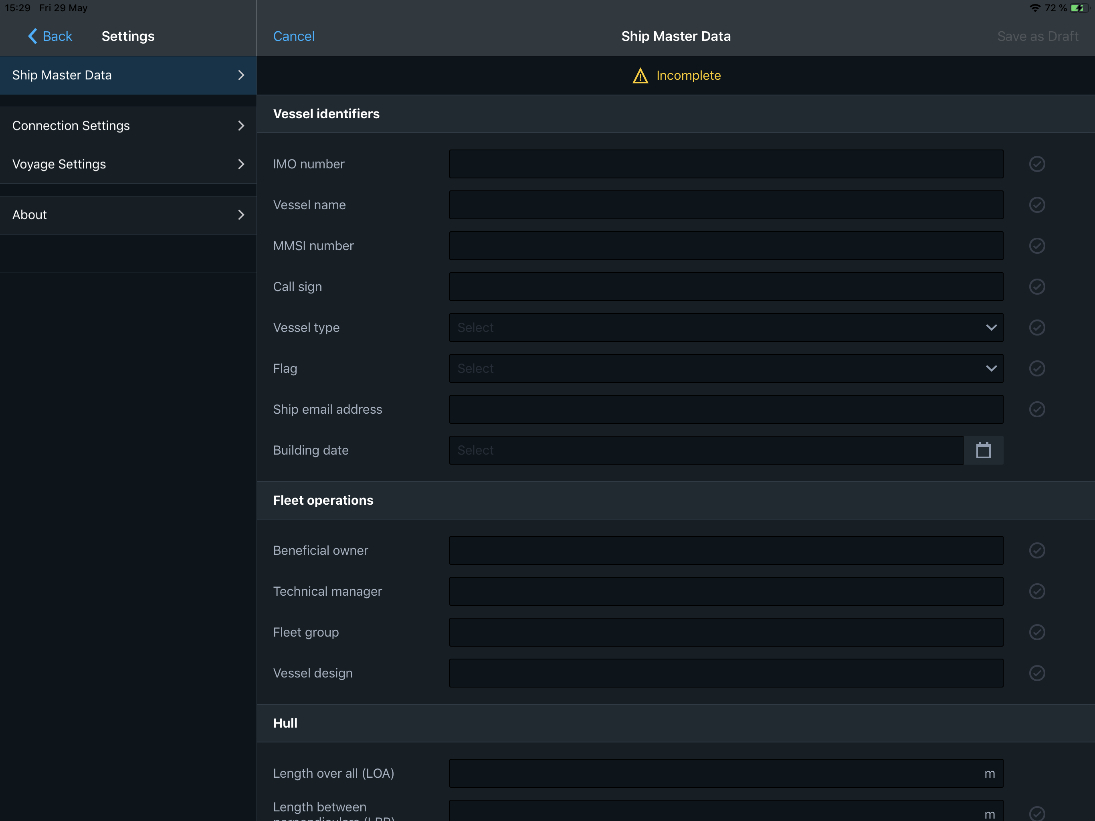Toggle the Technical manager confirmation check

[x=1036, y=591]
